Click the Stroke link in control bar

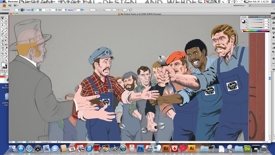(29, 10)
